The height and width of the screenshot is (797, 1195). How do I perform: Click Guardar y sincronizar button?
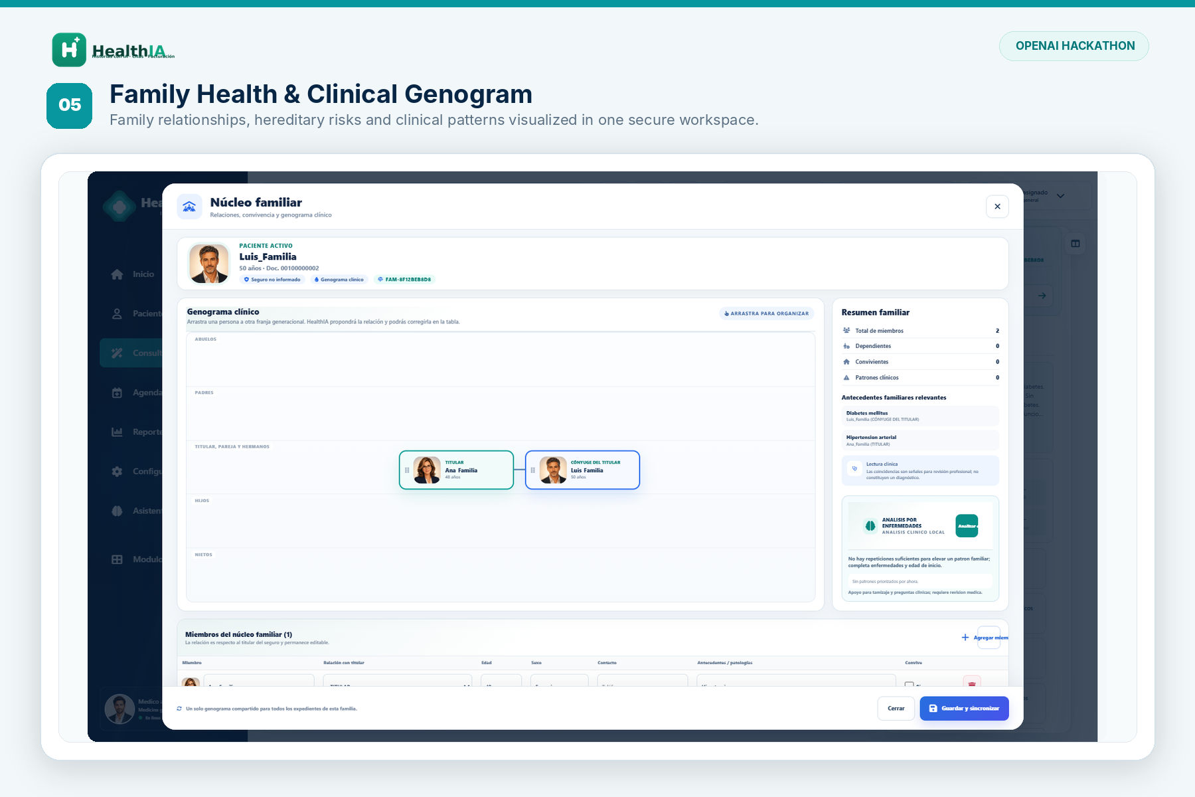[964, 709]
